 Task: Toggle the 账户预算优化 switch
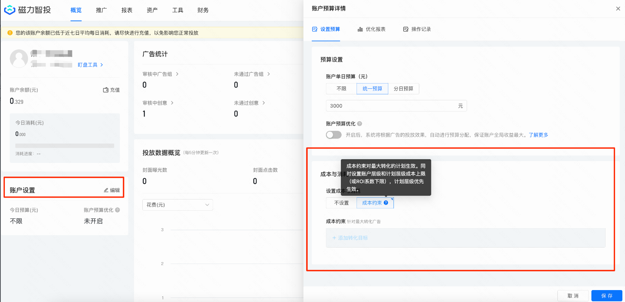(334, 135)
